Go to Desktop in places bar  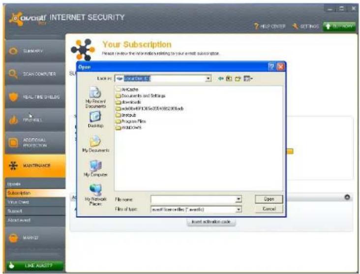pos(95,120)
